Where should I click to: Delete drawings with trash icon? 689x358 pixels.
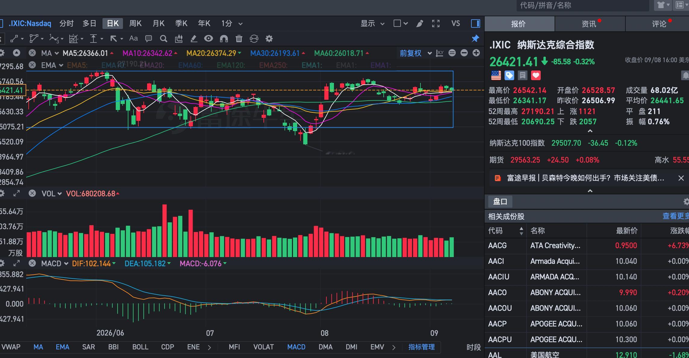pos(239,39)
